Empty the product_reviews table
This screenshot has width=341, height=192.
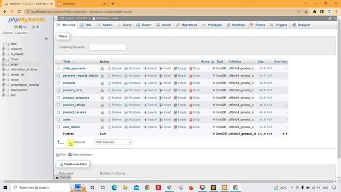click(x=180, y=112)
